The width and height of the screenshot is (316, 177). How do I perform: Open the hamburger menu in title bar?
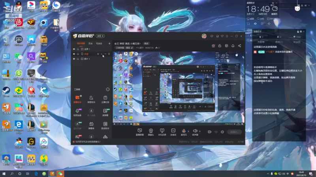(227, 36)
